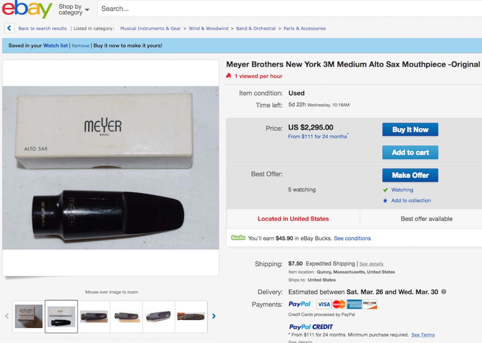Click the eBay logo
The width and height of the screenshot is (482, 343).
(27, 9)
